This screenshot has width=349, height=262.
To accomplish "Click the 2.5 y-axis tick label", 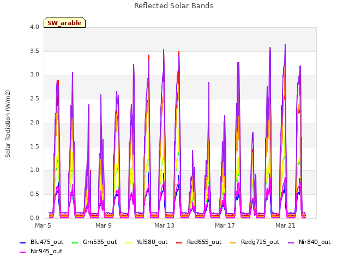I will 34,98.
